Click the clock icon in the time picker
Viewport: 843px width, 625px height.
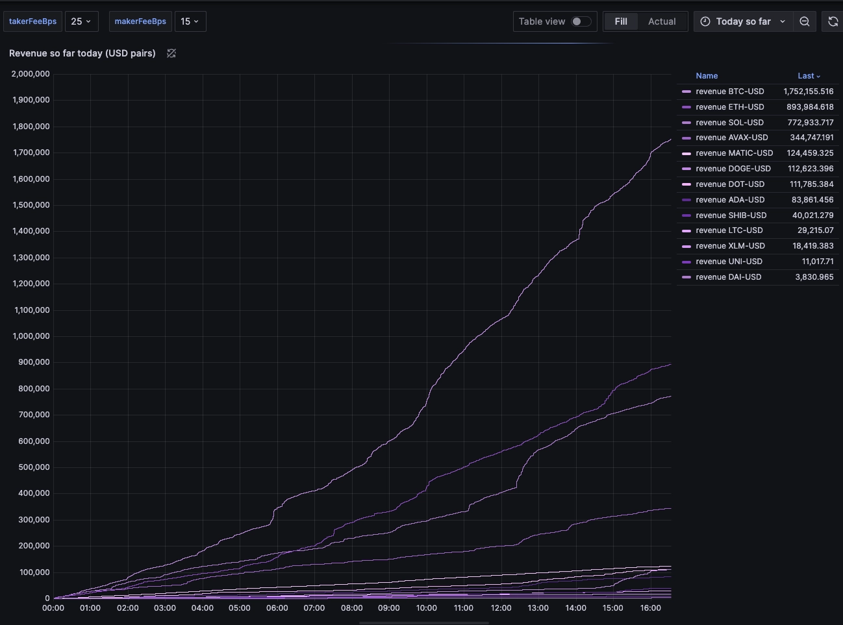click(x=705, y=21)
